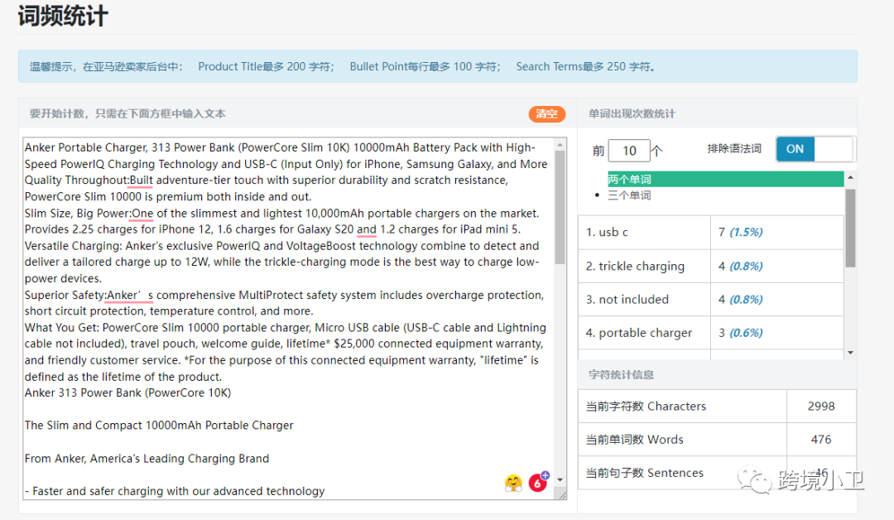Image resolution: width=894 pixels, height=520 pixels.
Task: Click the line 'The Slim and Compact 10000mAh Portable Charger'
Action: (x=159, y=426)
